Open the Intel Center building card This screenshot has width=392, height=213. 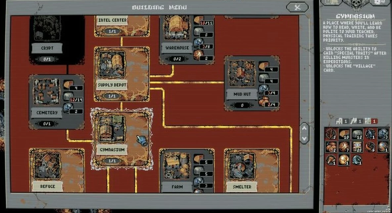click(x=112, y=22)
